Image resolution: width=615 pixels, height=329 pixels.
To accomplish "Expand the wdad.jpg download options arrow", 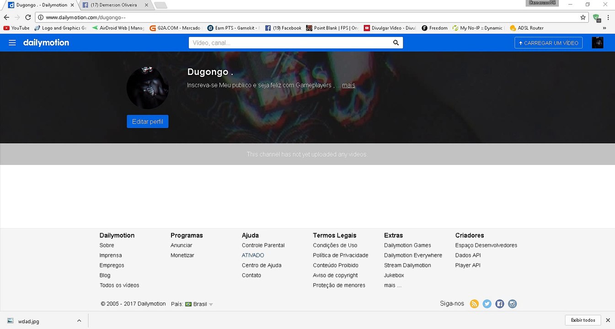I will point(79,320).
